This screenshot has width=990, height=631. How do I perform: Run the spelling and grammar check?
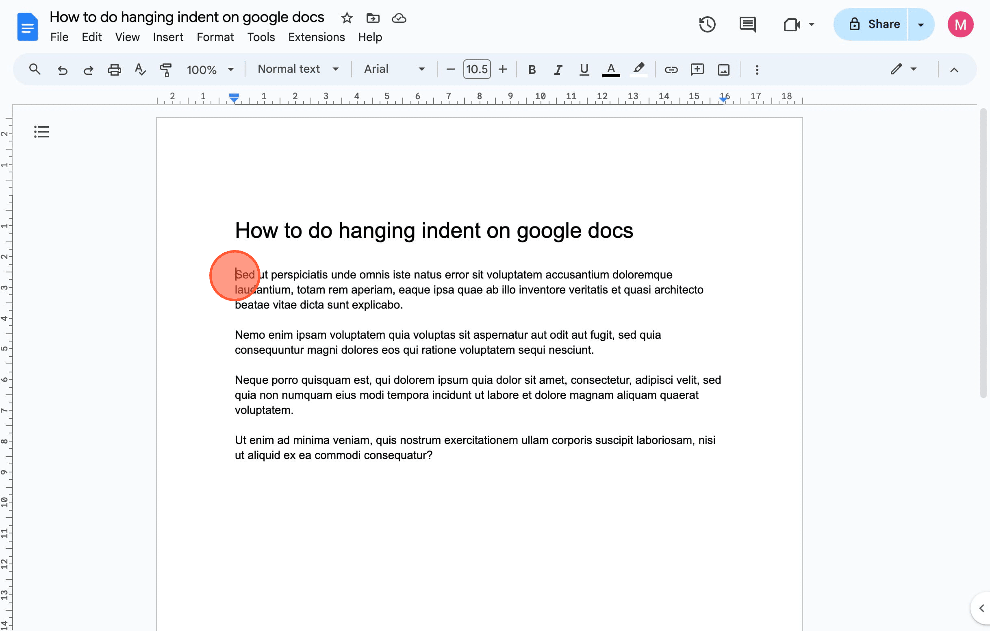(x=140, y=70)
